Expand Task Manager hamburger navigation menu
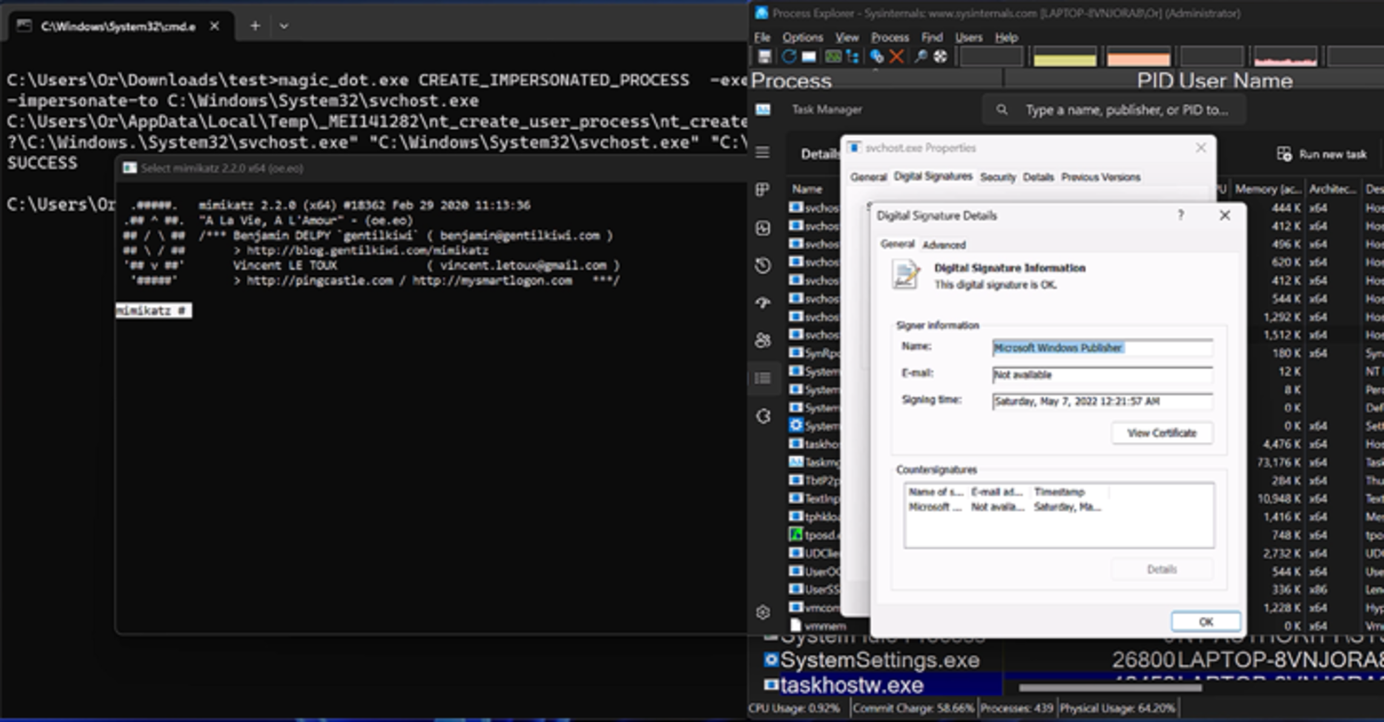The image size is (1384, 722). pyautogui.click(x=763, y=152)
